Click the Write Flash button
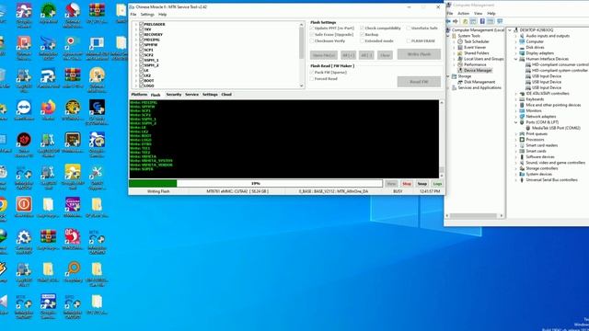The image size is (589, 331). point(419,54)
